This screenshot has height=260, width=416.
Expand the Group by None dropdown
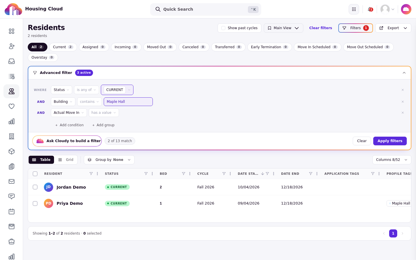tap(109, 160)
